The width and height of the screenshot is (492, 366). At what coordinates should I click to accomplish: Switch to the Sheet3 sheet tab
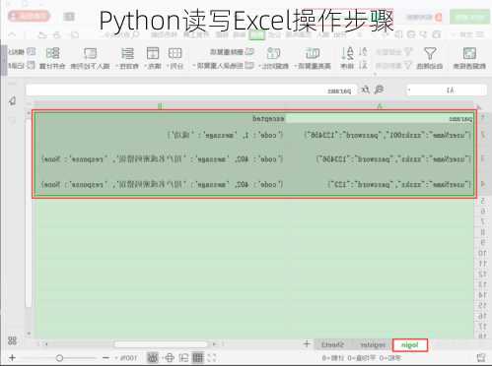point(332,344)
